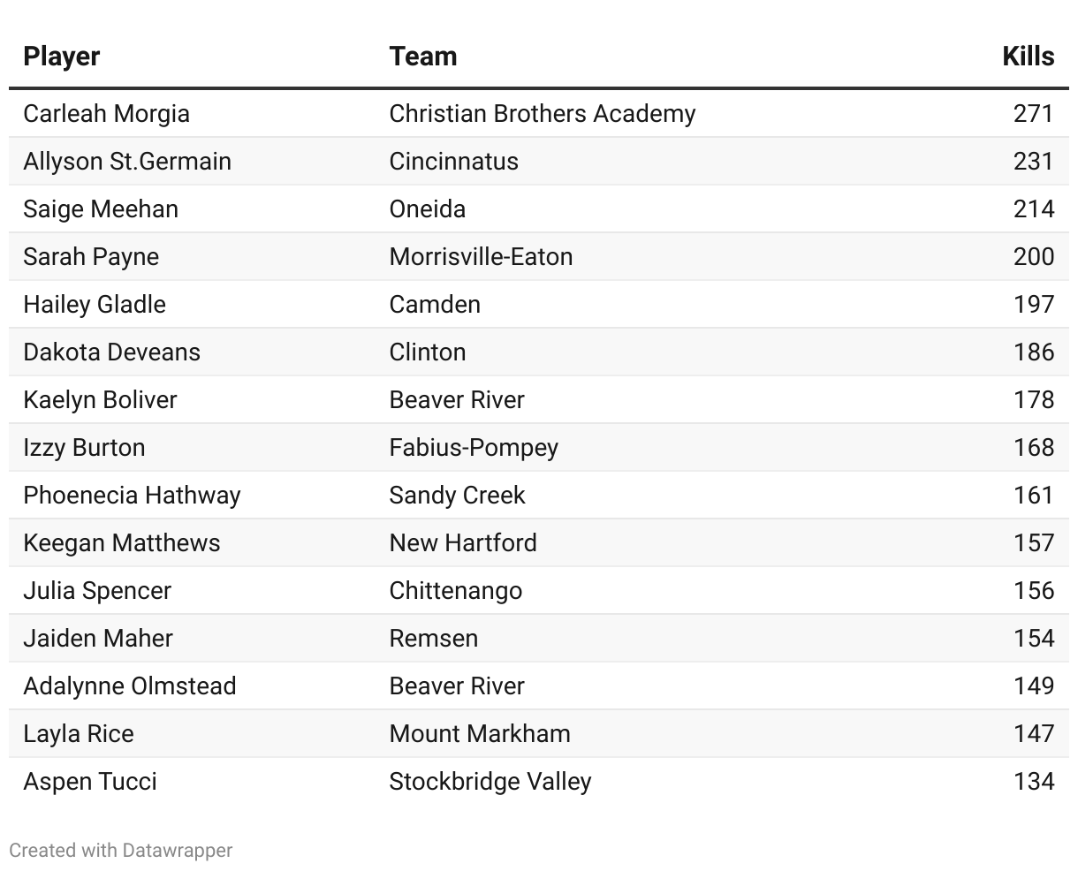Screen dimensions: 1078x871
Task: Select the Christian Brothers Academy team cell
Action: (x=542, y=114)
